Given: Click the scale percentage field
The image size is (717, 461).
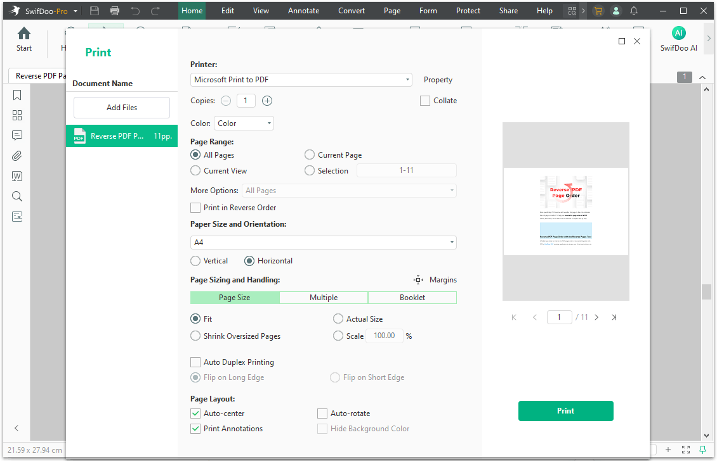Looking at the screenshot, I should (x=384, y=336).
